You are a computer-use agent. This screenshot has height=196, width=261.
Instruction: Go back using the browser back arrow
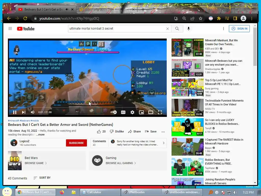click(x=9, y=18)
